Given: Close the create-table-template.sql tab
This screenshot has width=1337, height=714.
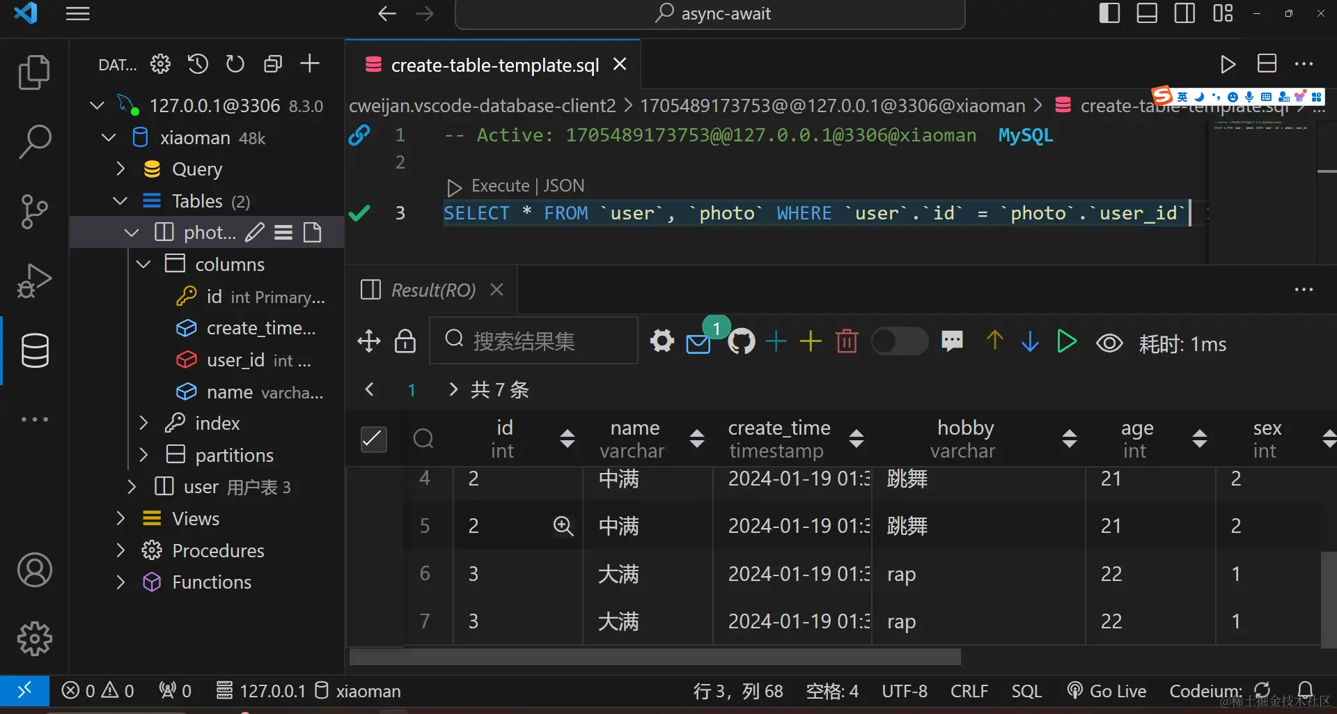Looking at the screenshot, I should click(x=620, y=64).
